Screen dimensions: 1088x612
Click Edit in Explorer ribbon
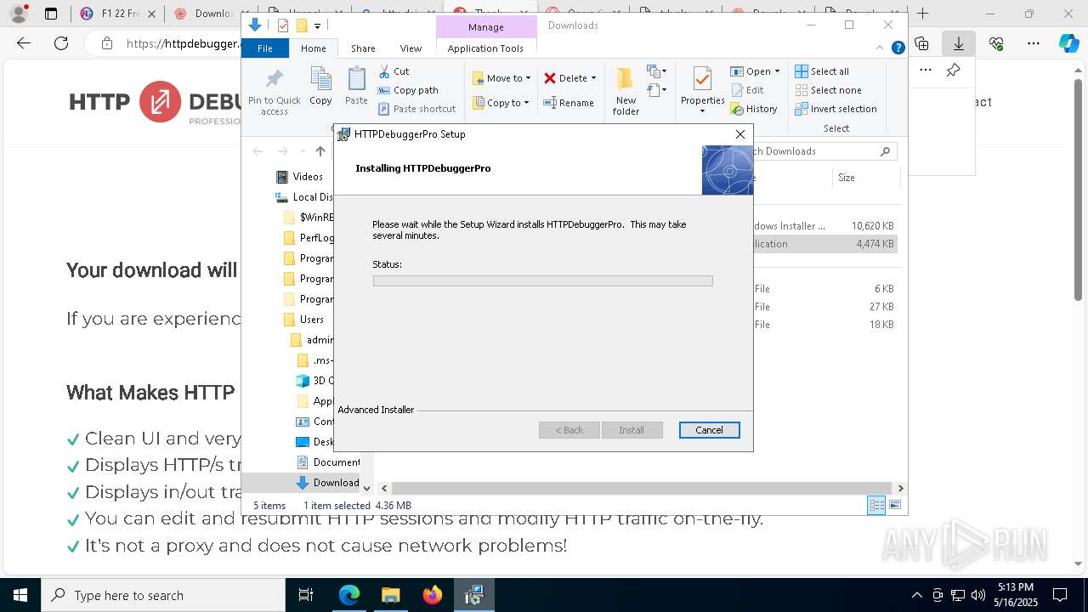click(x=747, y=90)
